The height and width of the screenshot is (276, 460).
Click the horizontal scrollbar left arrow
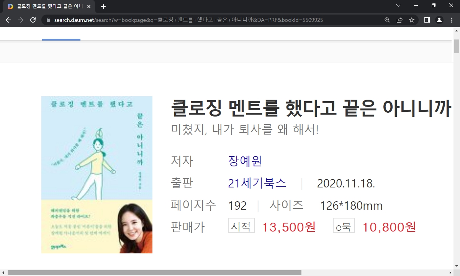(3, 273)
